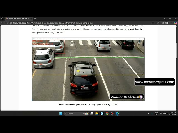Screen dimensions: 178x133
Task: Open the Edge profile avatar
Action: pos(167,23)
